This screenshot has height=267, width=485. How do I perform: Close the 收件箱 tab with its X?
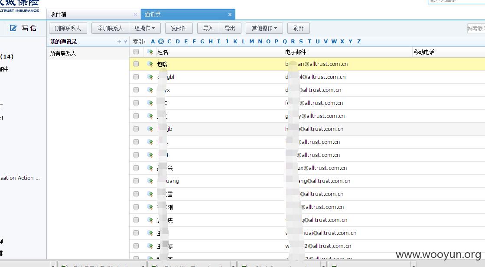coord(135,15)
